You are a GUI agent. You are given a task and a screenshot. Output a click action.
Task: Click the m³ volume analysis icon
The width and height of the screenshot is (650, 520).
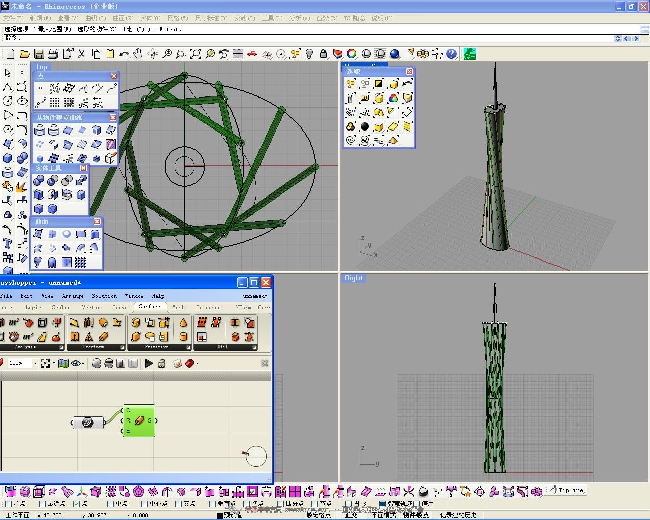[28, 336]
